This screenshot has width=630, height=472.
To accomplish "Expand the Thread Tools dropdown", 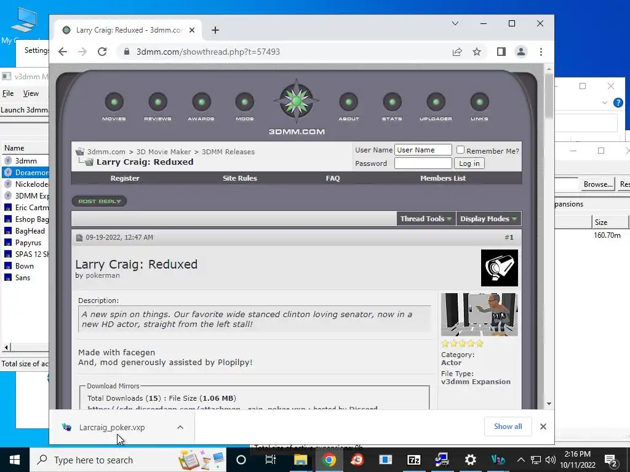I will click(426, 219).
